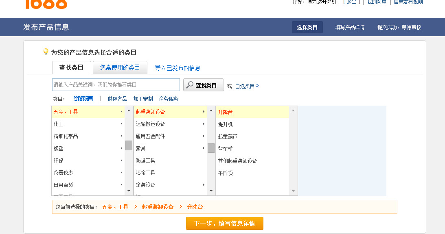Viewport: 445px width, 234px height.
Task: Choose 其他起重装卸设备 from the list
Action: (x=237, y=161)
